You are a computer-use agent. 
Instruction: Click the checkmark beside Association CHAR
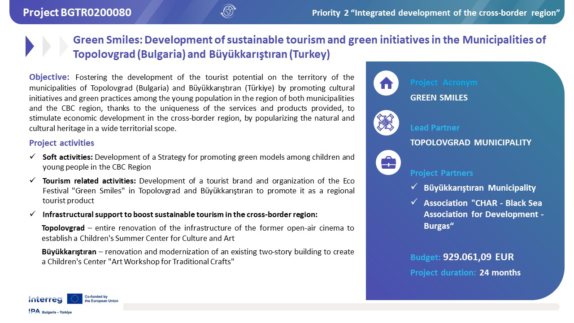414,203
